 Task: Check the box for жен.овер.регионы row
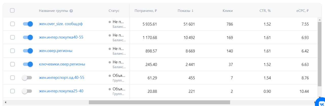click(12, 51)
